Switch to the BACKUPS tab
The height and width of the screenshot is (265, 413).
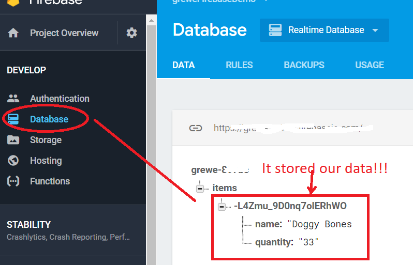click(x=304, y=65)
